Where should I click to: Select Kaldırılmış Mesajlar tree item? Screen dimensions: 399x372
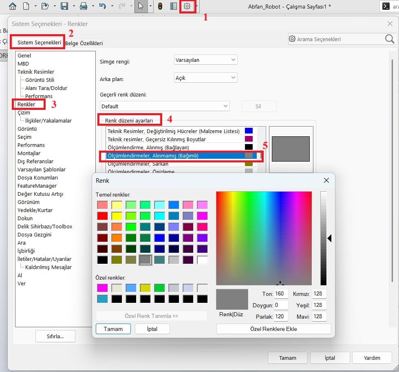(48, 267)
